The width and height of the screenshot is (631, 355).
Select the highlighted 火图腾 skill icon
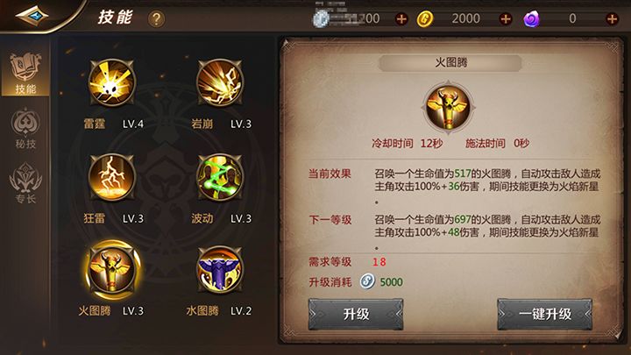(x=111, y=270)
